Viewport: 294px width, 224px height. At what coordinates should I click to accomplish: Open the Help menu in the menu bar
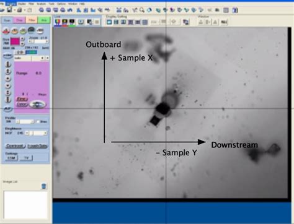pyautogui.click(x=82, y=4)
